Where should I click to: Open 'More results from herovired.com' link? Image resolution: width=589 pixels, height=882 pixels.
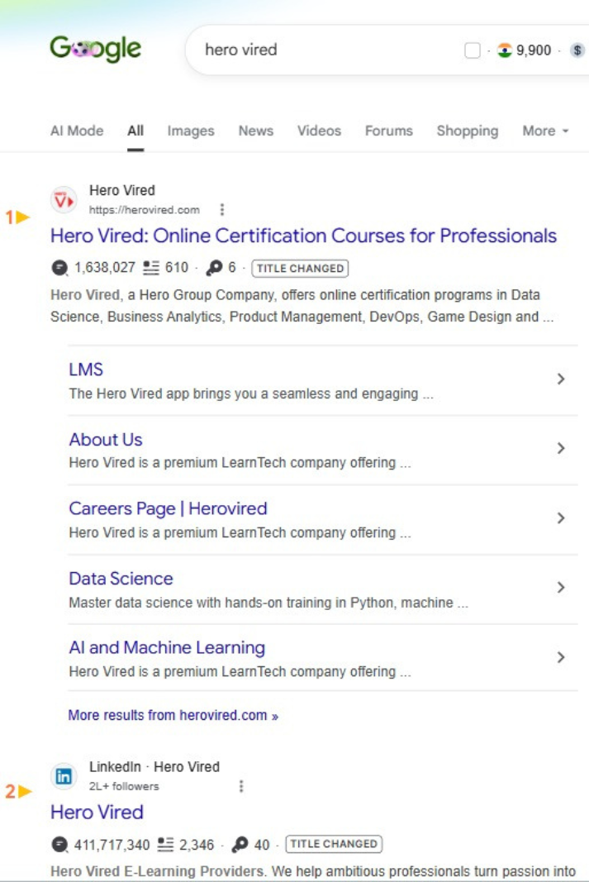pyautogui.click(x=173, y=715)
